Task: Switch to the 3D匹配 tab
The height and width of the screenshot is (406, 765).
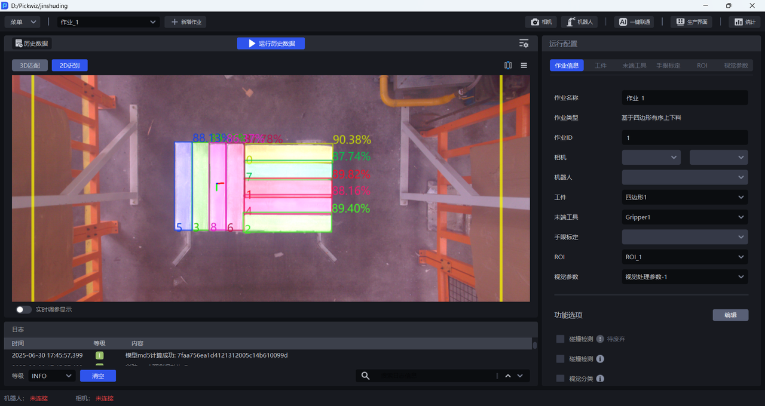Action: 30,66
